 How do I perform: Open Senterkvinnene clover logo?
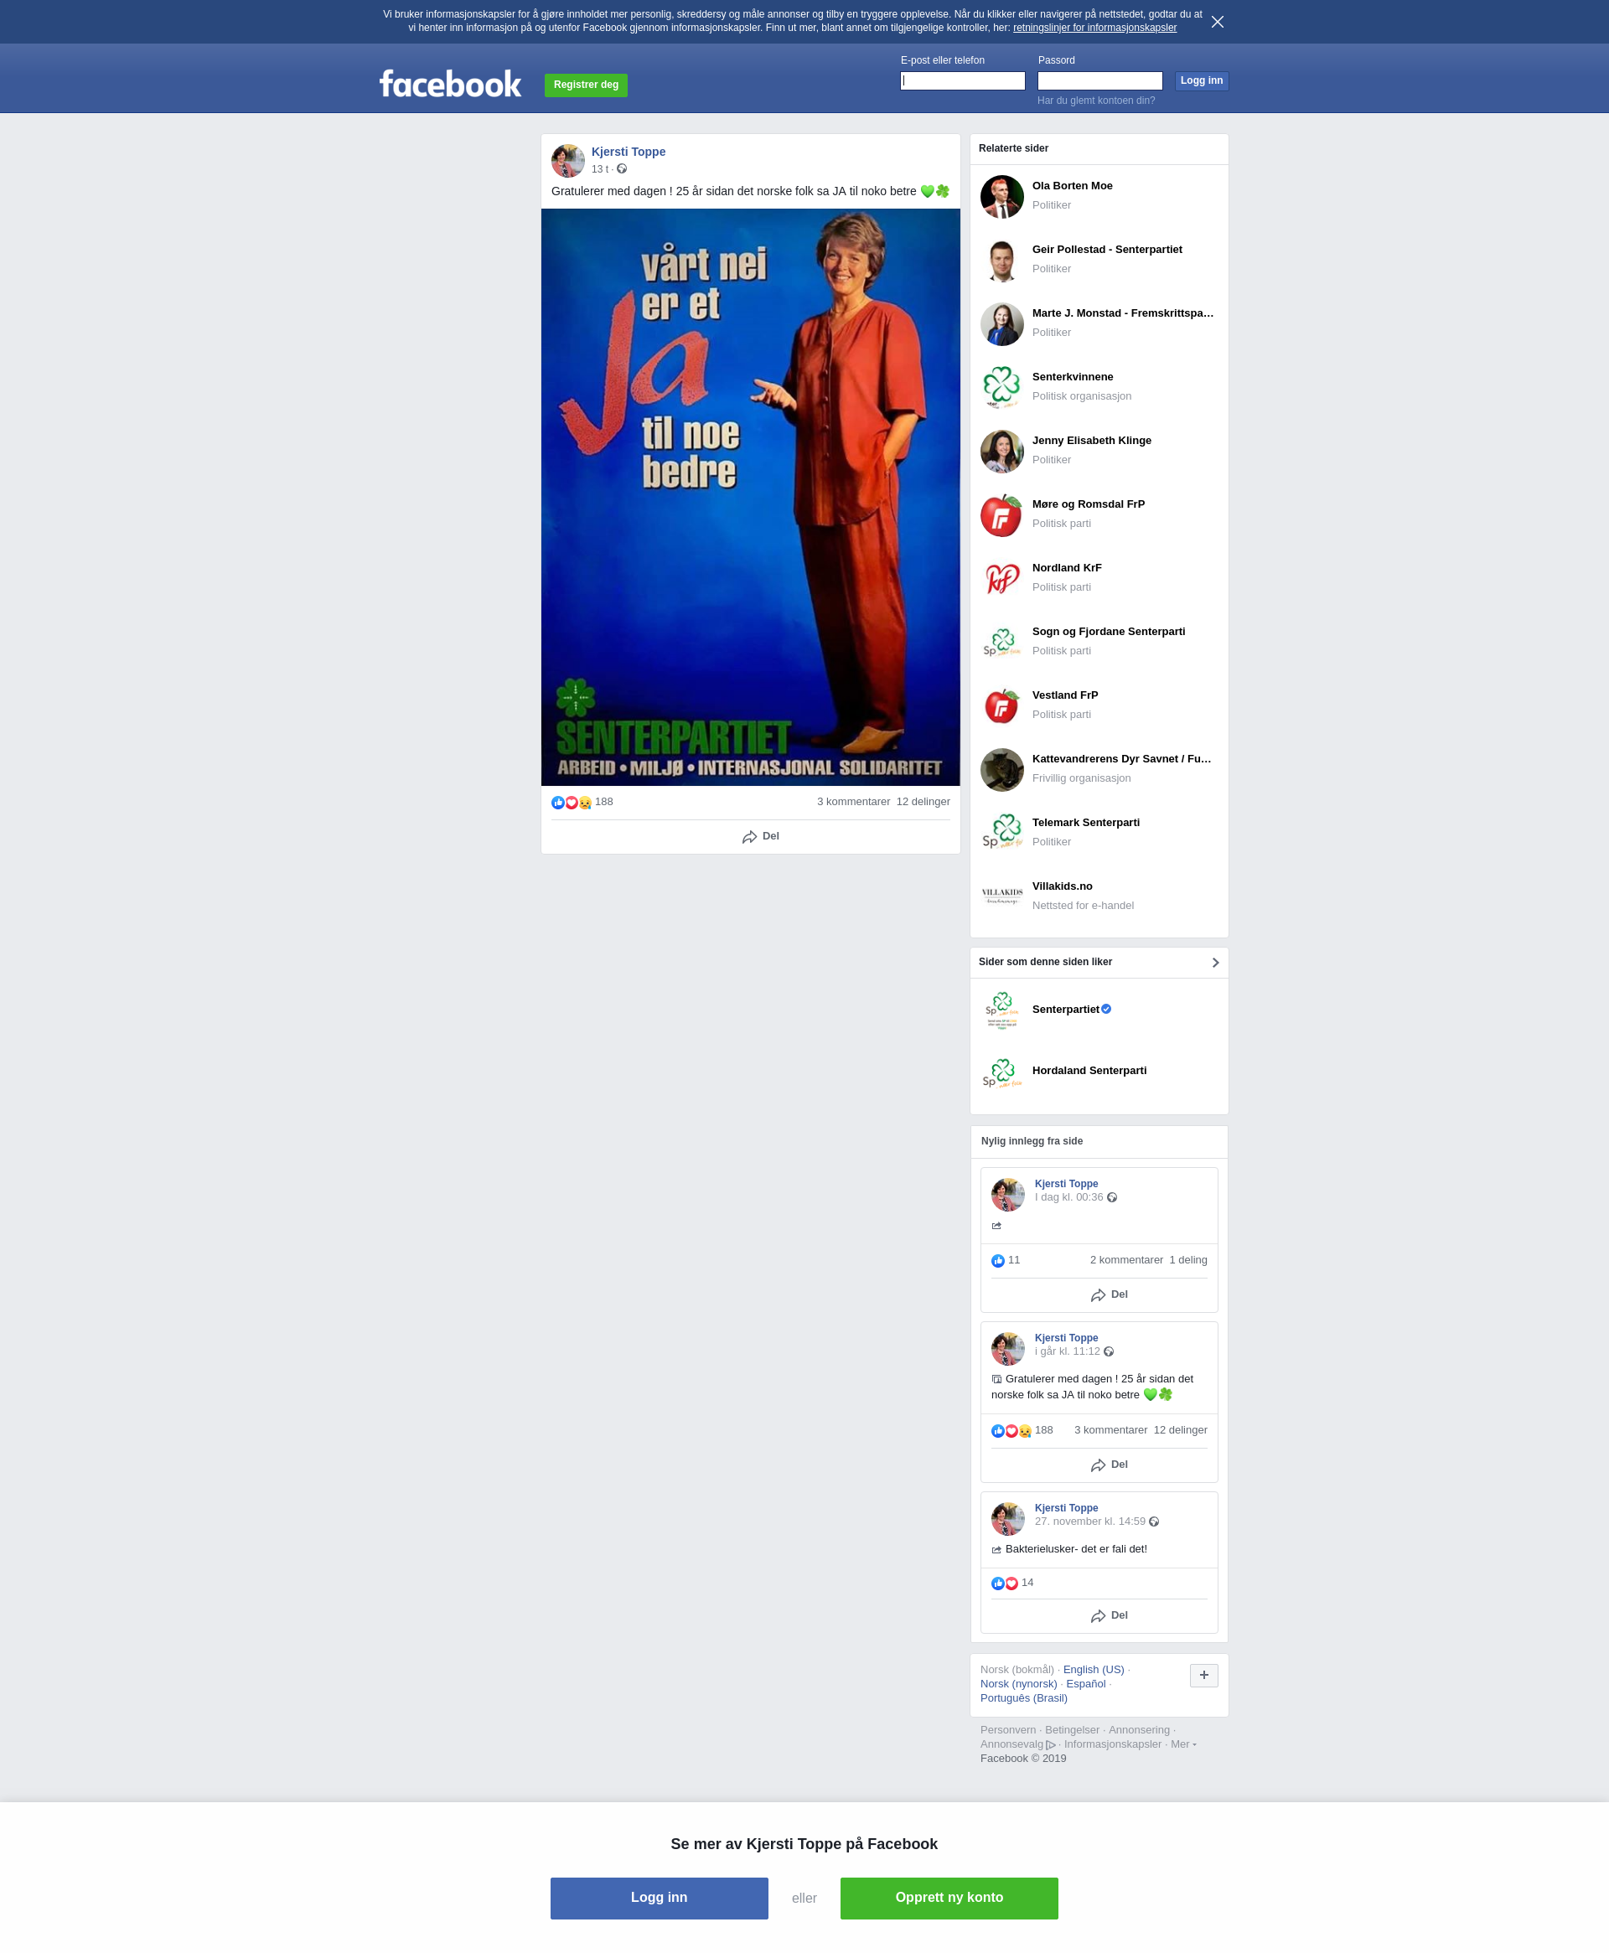pos(1002,387)
